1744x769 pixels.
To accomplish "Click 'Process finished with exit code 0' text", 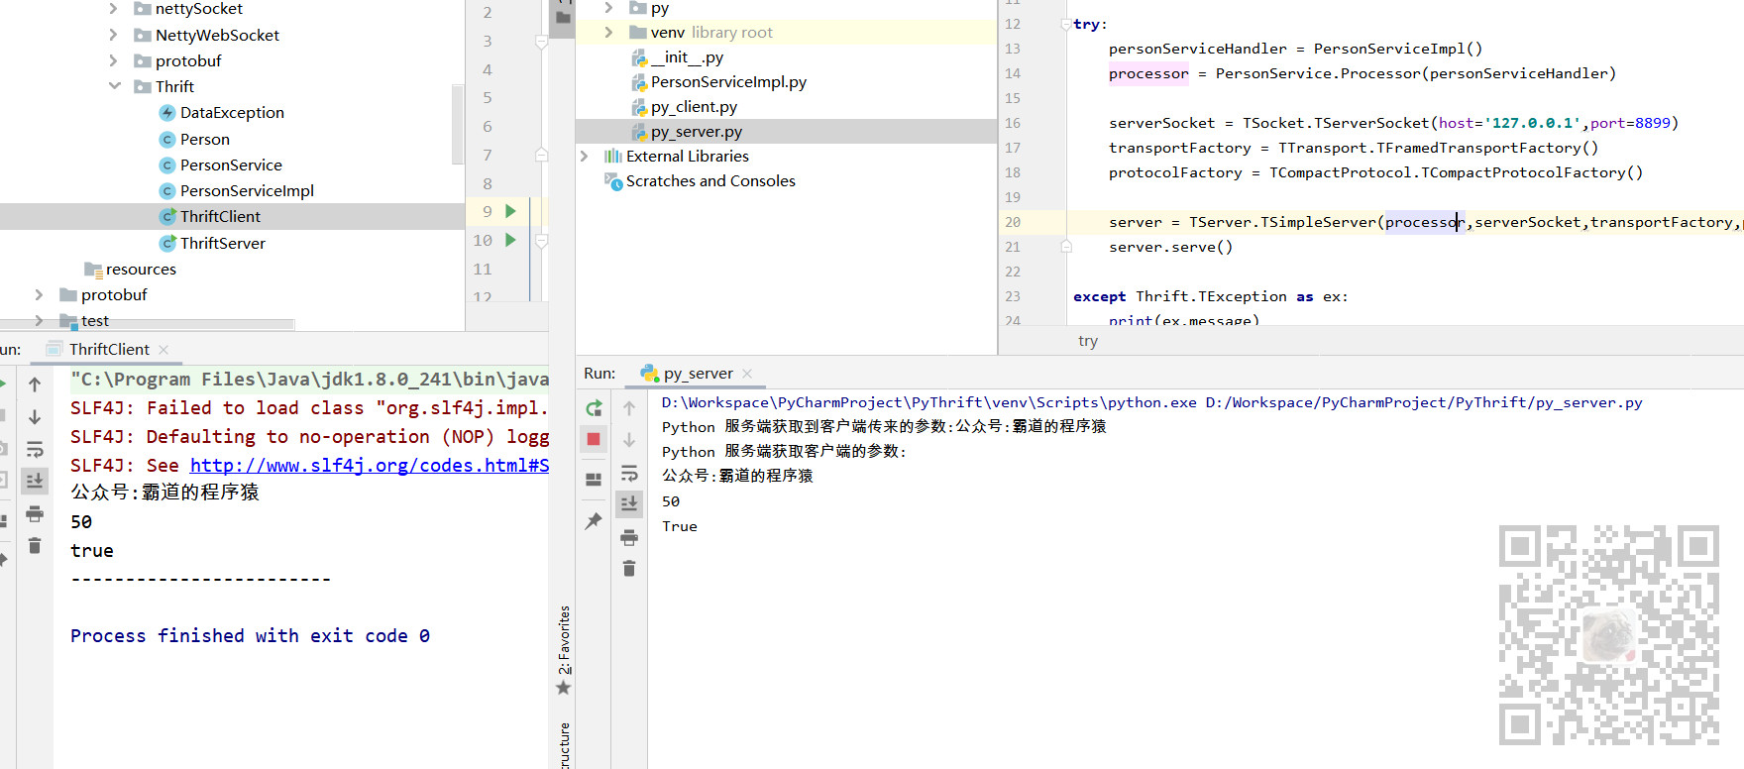I will [x=250, y=636].
